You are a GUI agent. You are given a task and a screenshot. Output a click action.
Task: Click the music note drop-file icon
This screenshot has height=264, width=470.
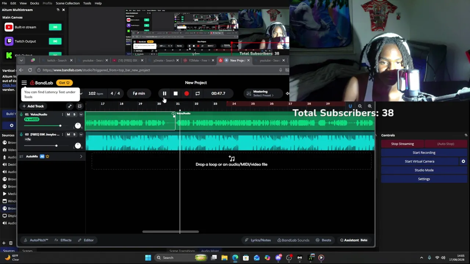pyautogui.click(x=232, y=158)
